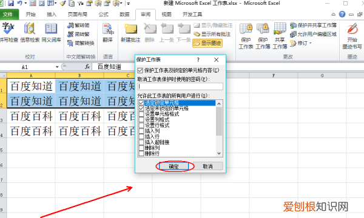
Task: Click the formula bar showing 百度知道
Action: click(228, 67)
